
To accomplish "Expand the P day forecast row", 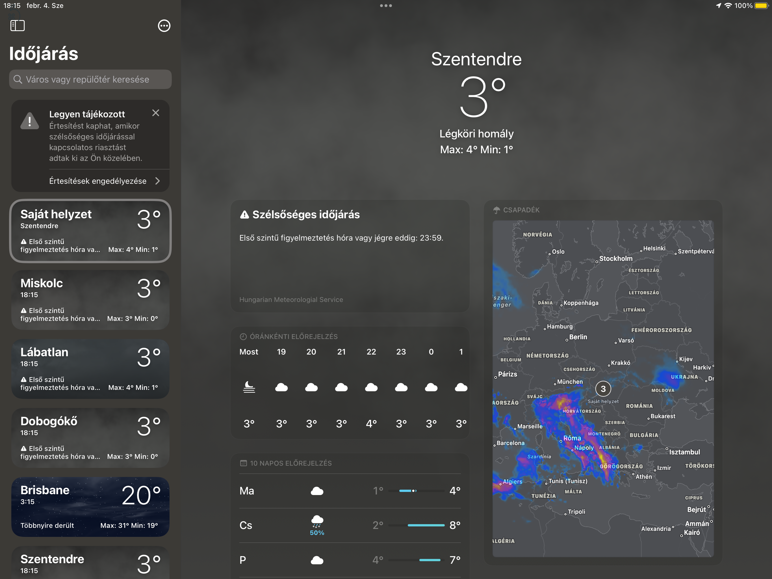I will pyautogui.click(x=350, y=560).
